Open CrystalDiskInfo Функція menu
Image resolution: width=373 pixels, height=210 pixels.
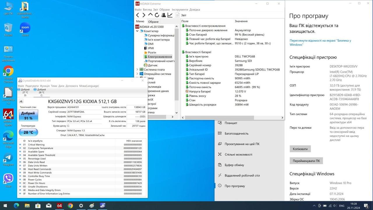45,86
